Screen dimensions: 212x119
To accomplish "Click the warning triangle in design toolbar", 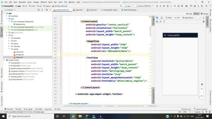I will coord(204,18).
